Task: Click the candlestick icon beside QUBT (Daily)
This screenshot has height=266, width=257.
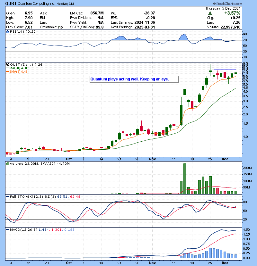Action: point(7,64)
